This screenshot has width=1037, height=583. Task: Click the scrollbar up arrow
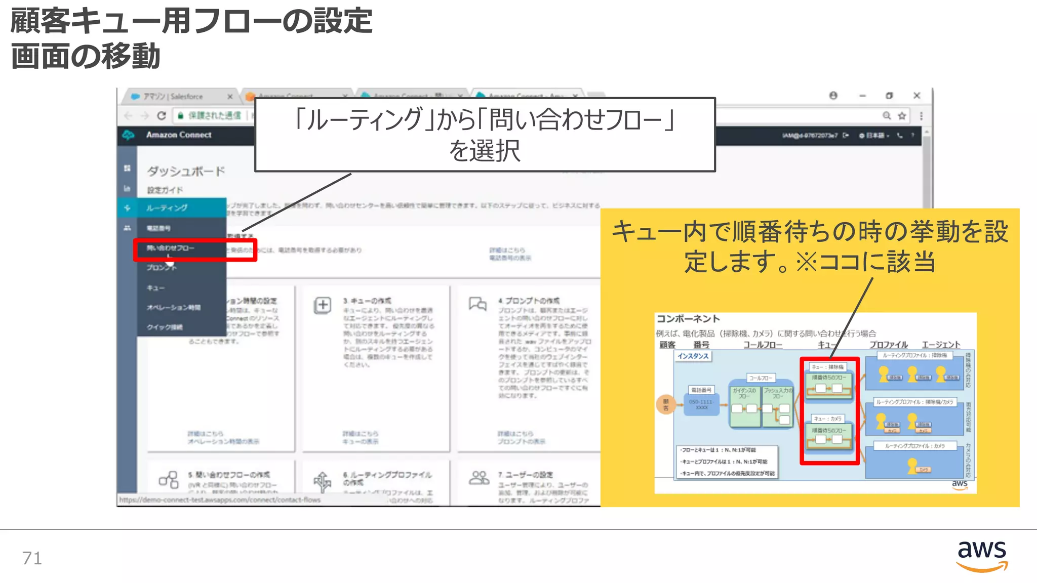point(927,132)
